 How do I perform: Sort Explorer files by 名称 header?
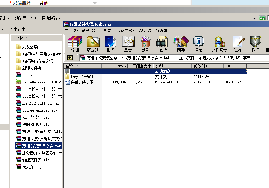click(36, 38)
